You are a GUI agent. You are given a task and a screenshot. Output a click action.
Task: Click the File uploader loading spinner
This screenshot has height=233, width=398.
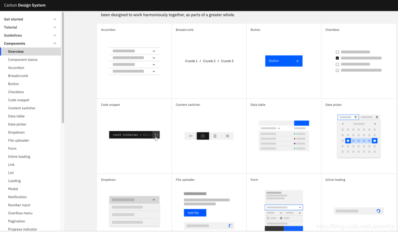(230, 226)
